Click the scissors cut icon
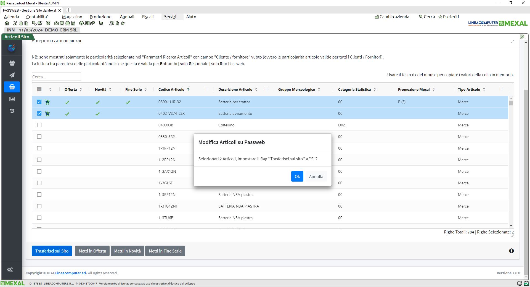 (x=15, y=23)
